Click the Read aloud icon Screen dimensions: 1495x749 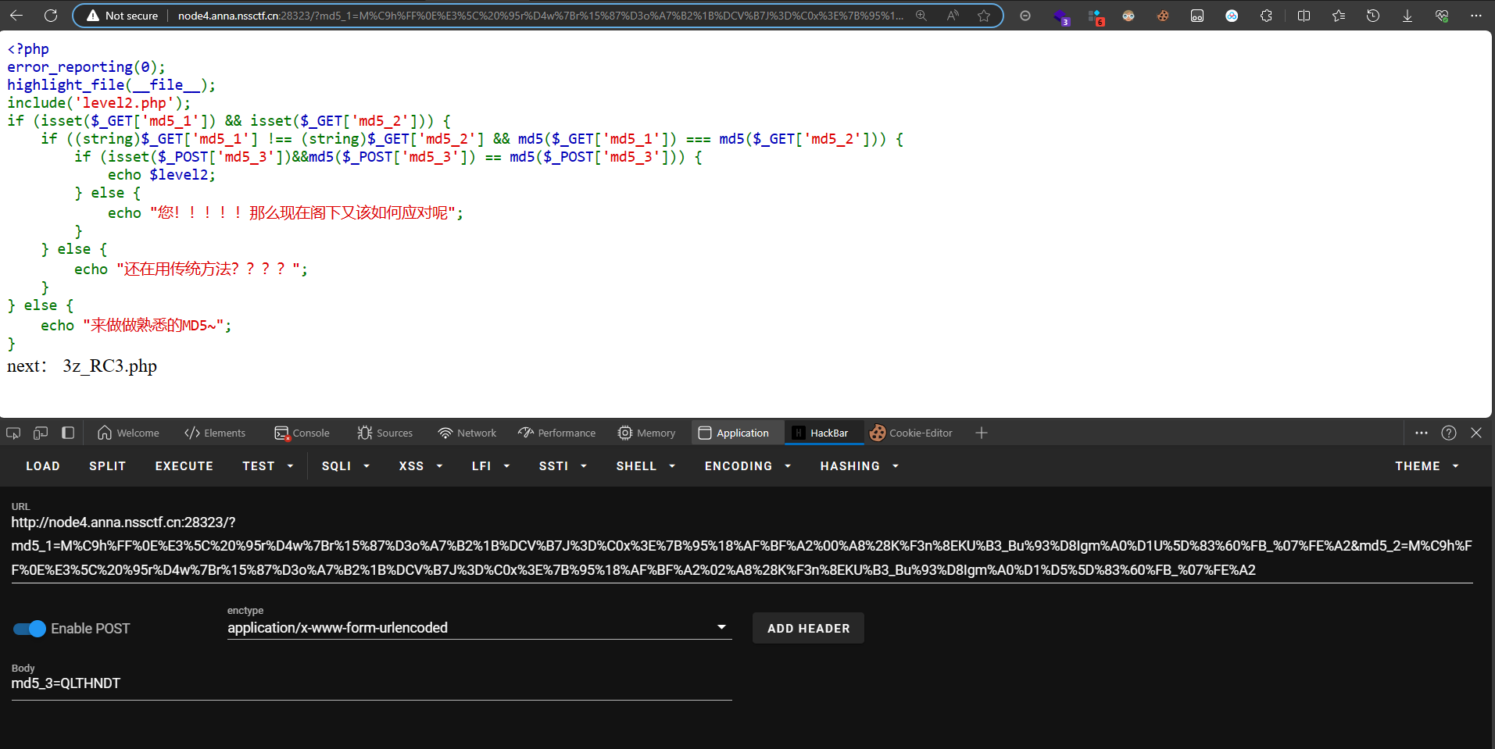[x=953, y=16]
